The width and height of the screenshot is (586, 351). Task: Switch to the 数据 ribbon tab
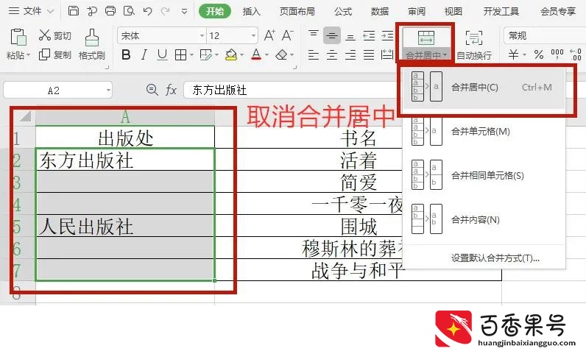tap(380, 11)
